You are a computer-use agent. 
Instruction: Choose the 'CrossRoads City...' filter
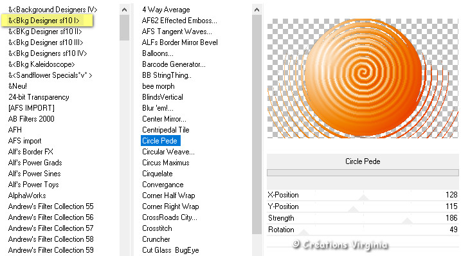(170, 217)
